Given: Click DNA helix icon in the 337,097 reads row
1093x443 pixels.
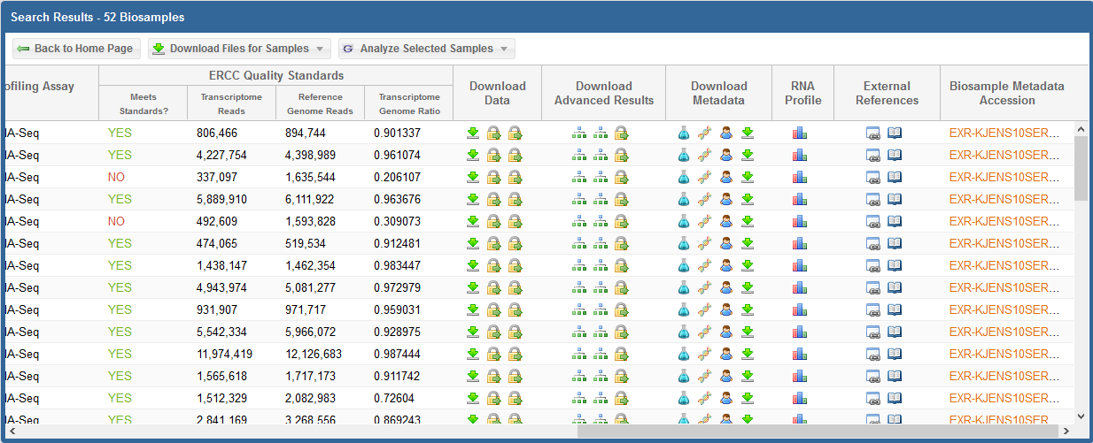Looking at the screenshot, I should (705, 178).
